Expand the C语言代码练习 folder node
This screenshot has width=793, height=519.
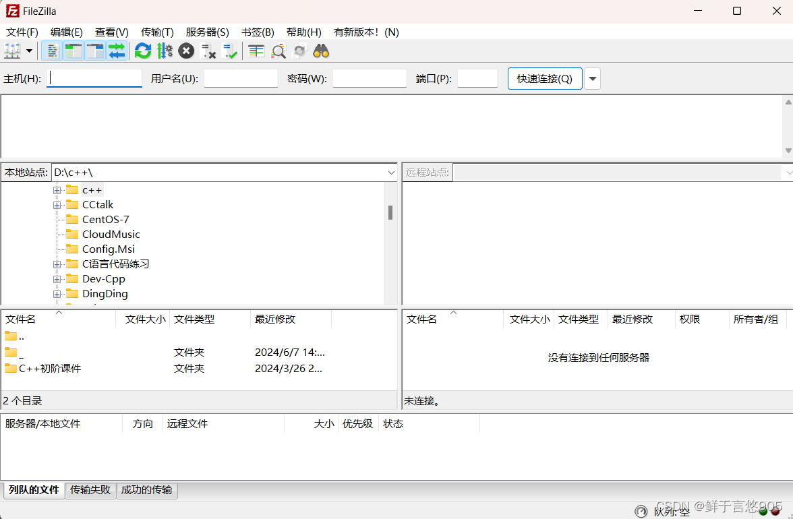point(57,264)
